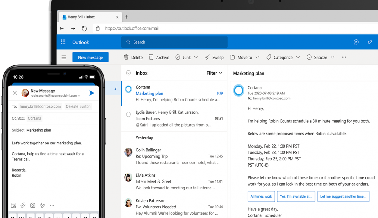Go forward in the browser
This screenshot has width=378, height=218.
point(73,28)
